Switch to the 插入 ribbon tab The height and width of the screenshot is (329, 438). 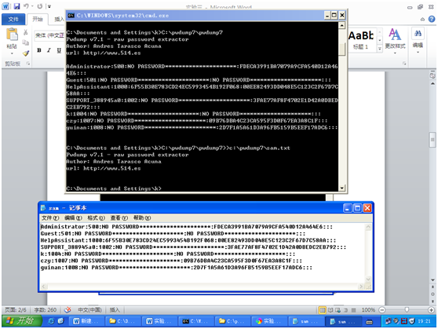click(x=59, y=19)
